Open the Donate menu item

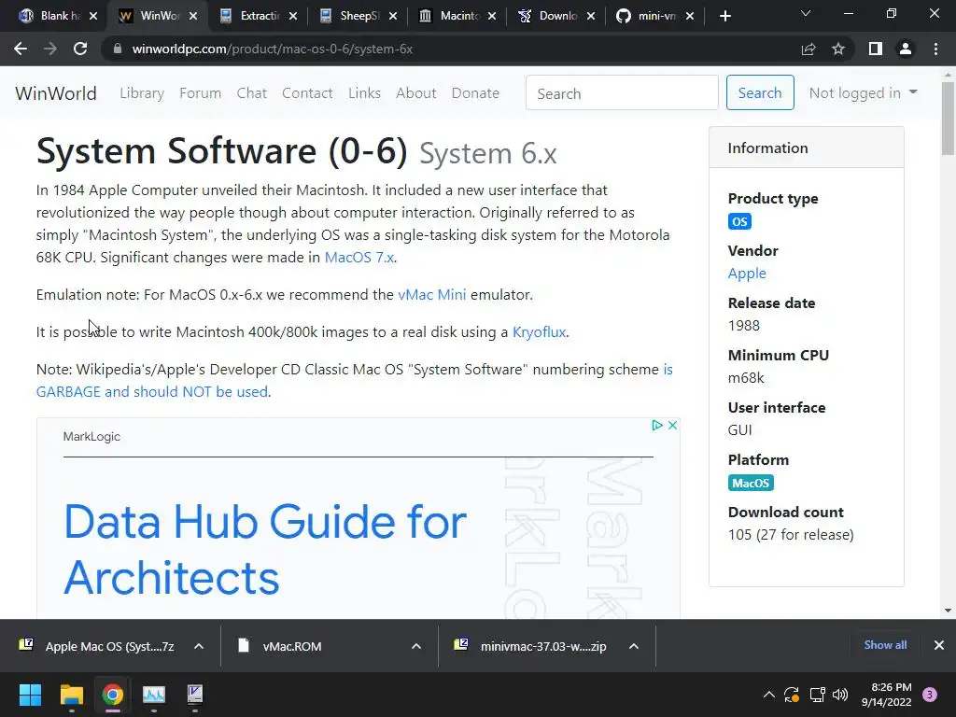(475, 93)
